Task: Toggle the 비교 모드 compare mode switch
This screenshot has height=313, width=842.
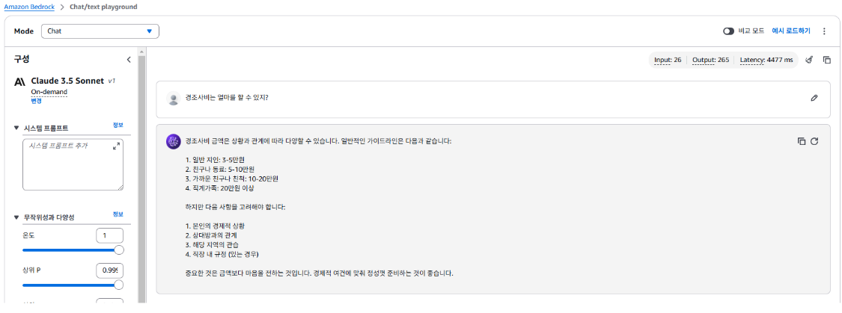Action: 728,31
